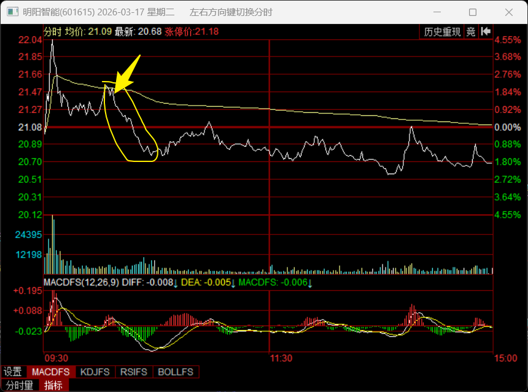Switch to the RSIFS indicator tab
This screenshot has height=392, width=528.
134,372
